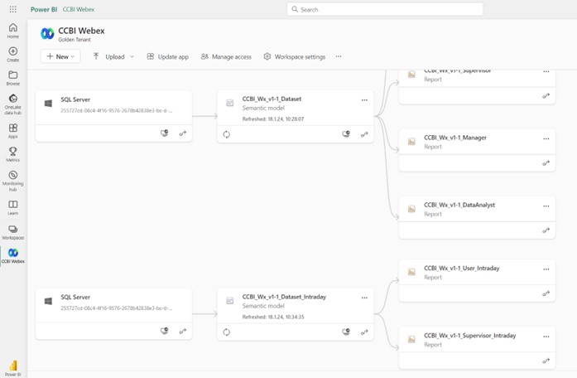
Task: Show impact analysis on top SQL Server card
Action: 165,133
